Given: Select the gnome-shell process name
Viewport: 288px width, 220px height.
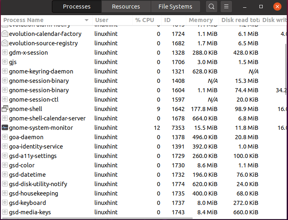Looking at the screenshot, I should pos(25,109).
